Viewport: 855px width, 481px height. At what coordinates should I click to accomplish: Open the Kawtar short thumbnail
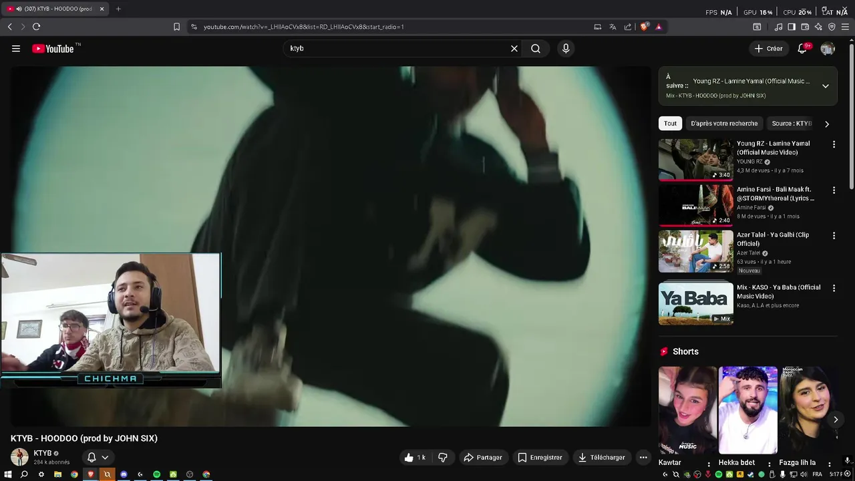point(687,410)
